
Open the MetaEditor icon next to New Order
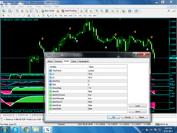pos(58,11)
